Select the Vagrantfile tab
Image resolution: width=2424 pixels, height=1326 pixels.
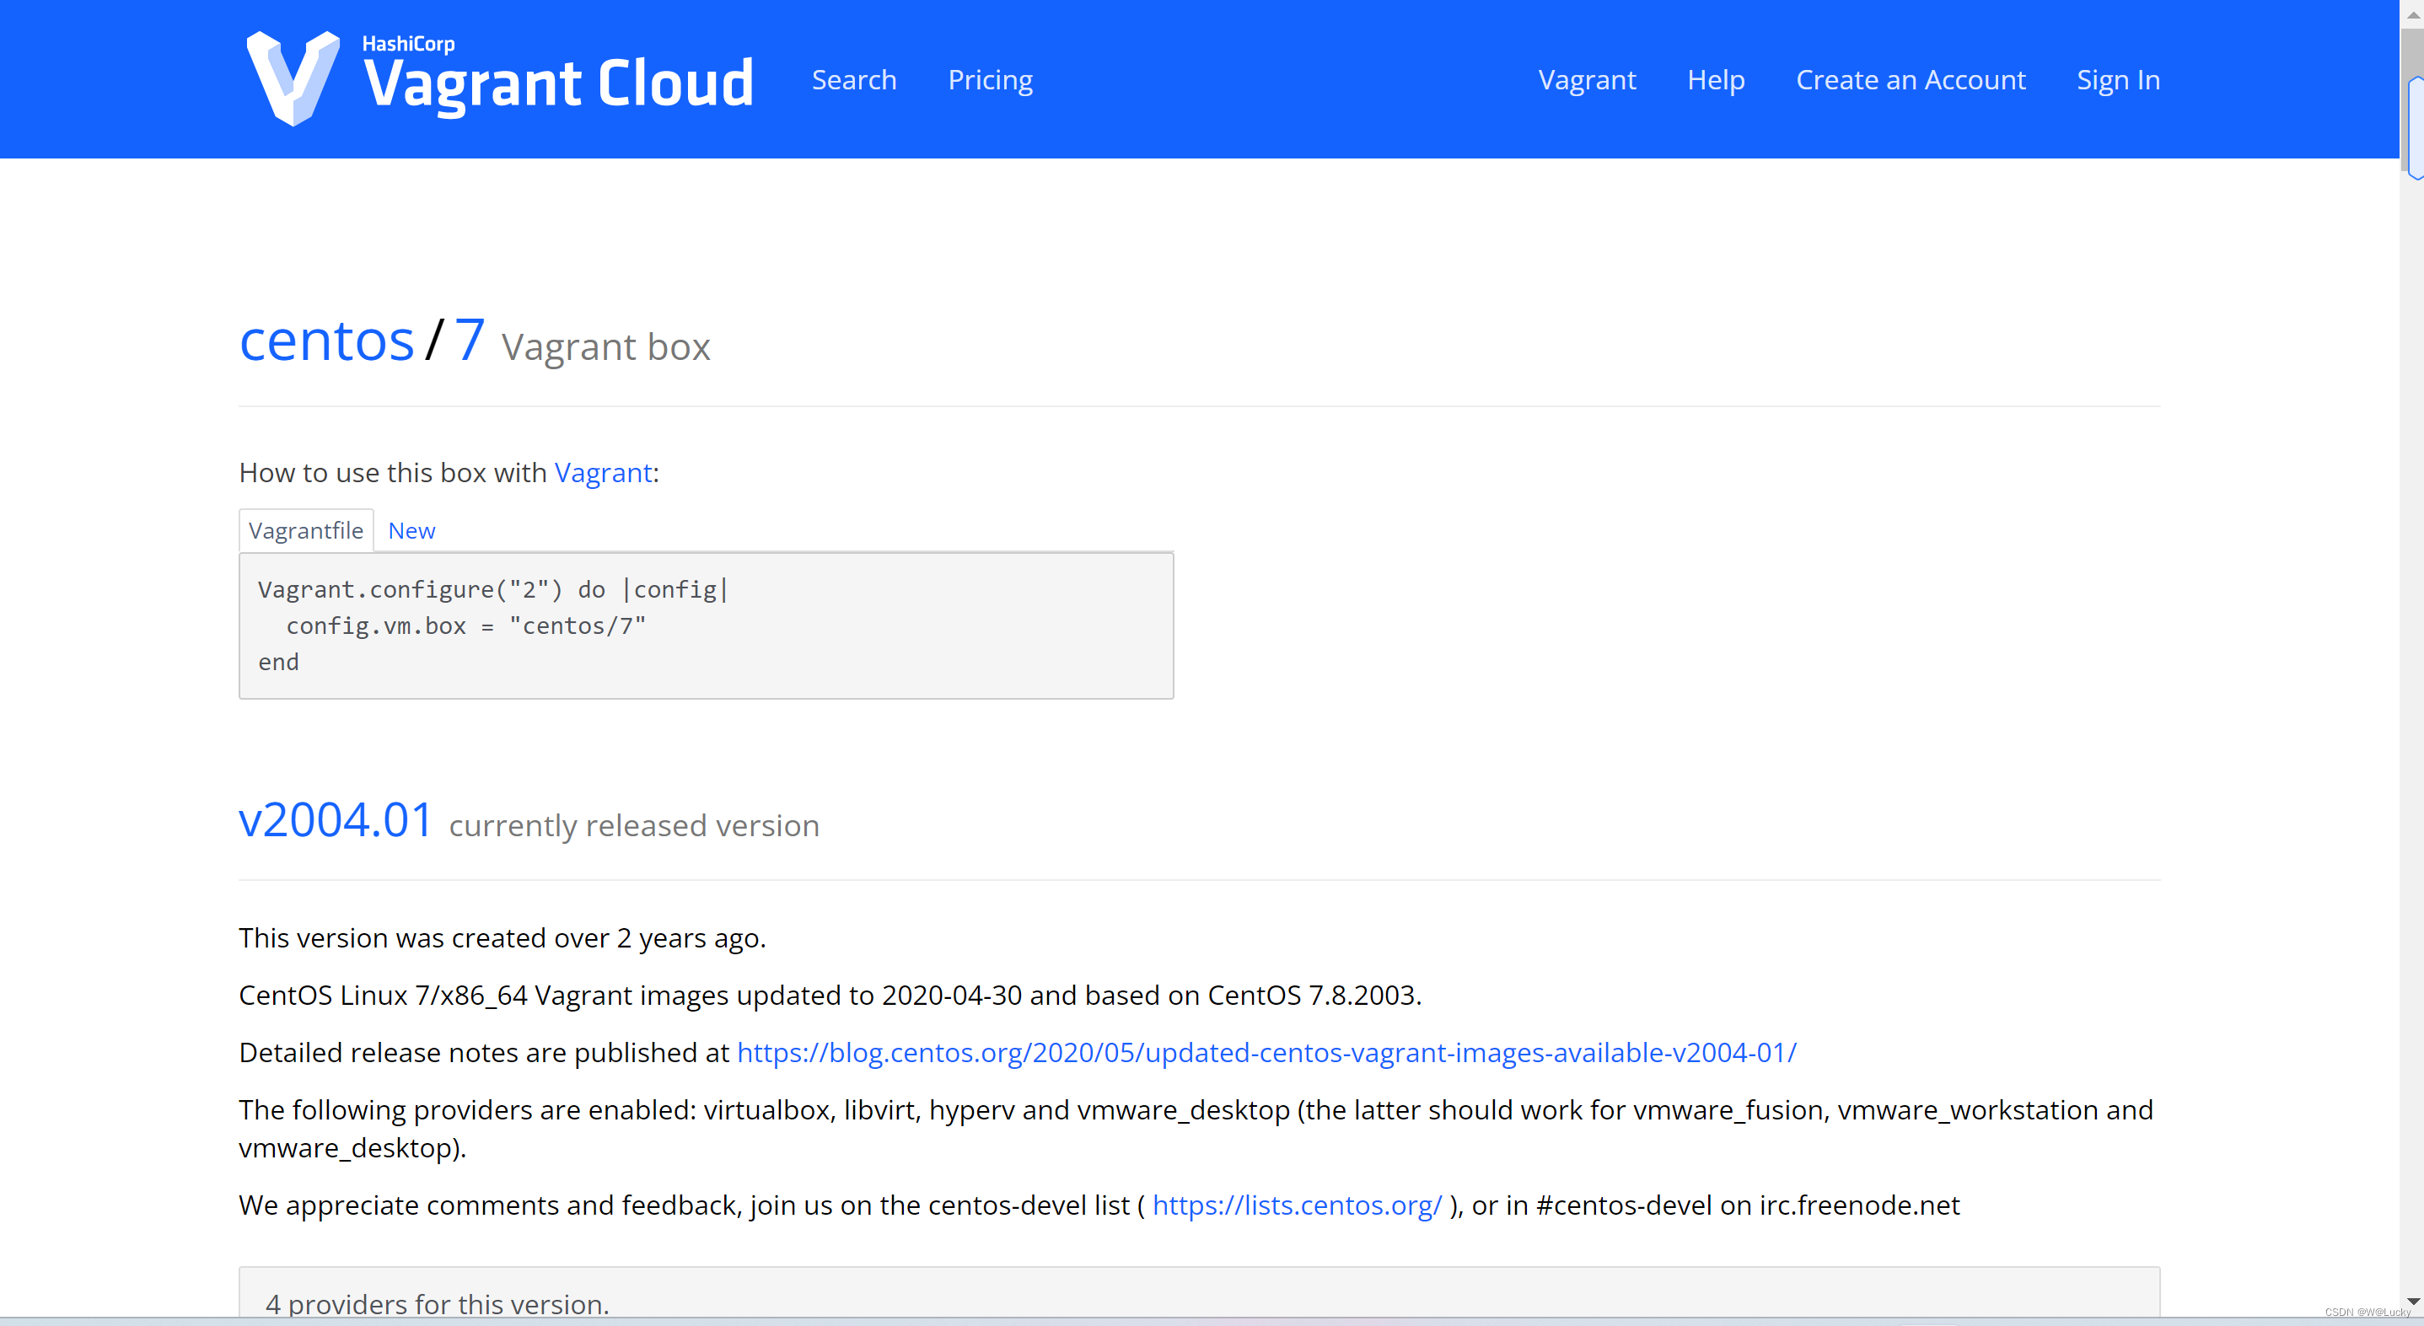[306, 531]
